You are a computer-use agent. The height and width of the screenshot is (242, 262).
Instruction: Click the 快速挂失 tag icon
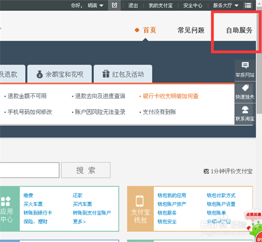(x=245, y=88)
